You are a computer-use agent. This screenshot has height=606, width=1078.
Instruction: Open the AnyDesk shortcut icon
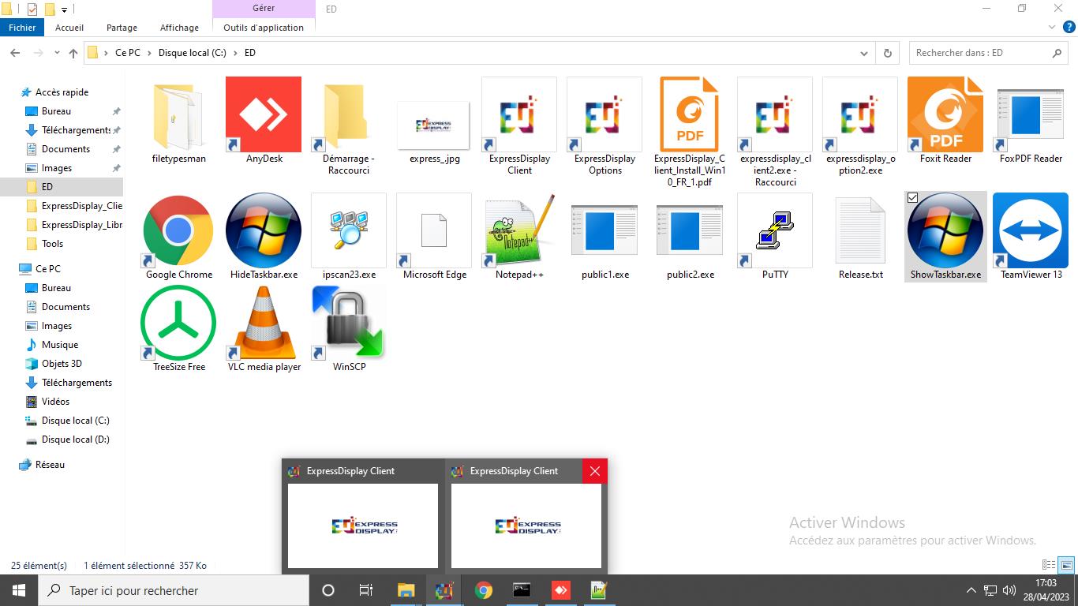pyautogui.click(x=264, y=115)
